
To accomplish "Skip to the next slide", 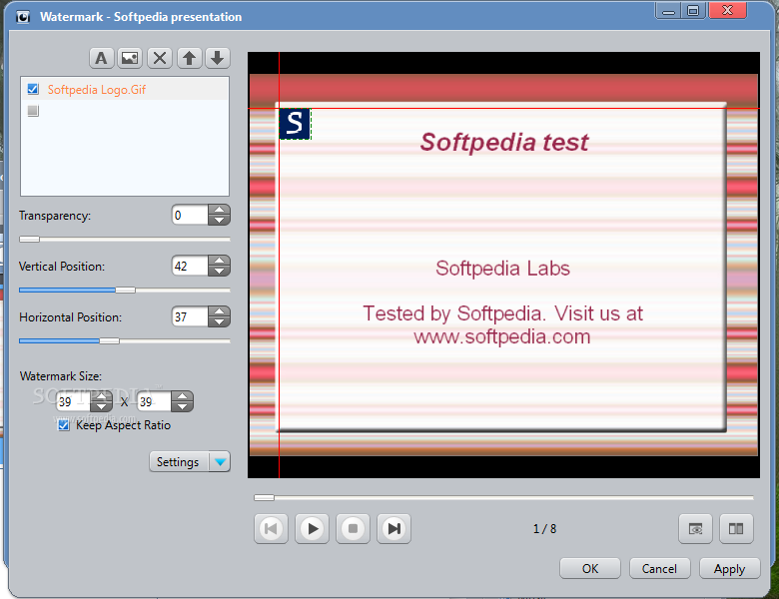I will [x=393, y=528].
